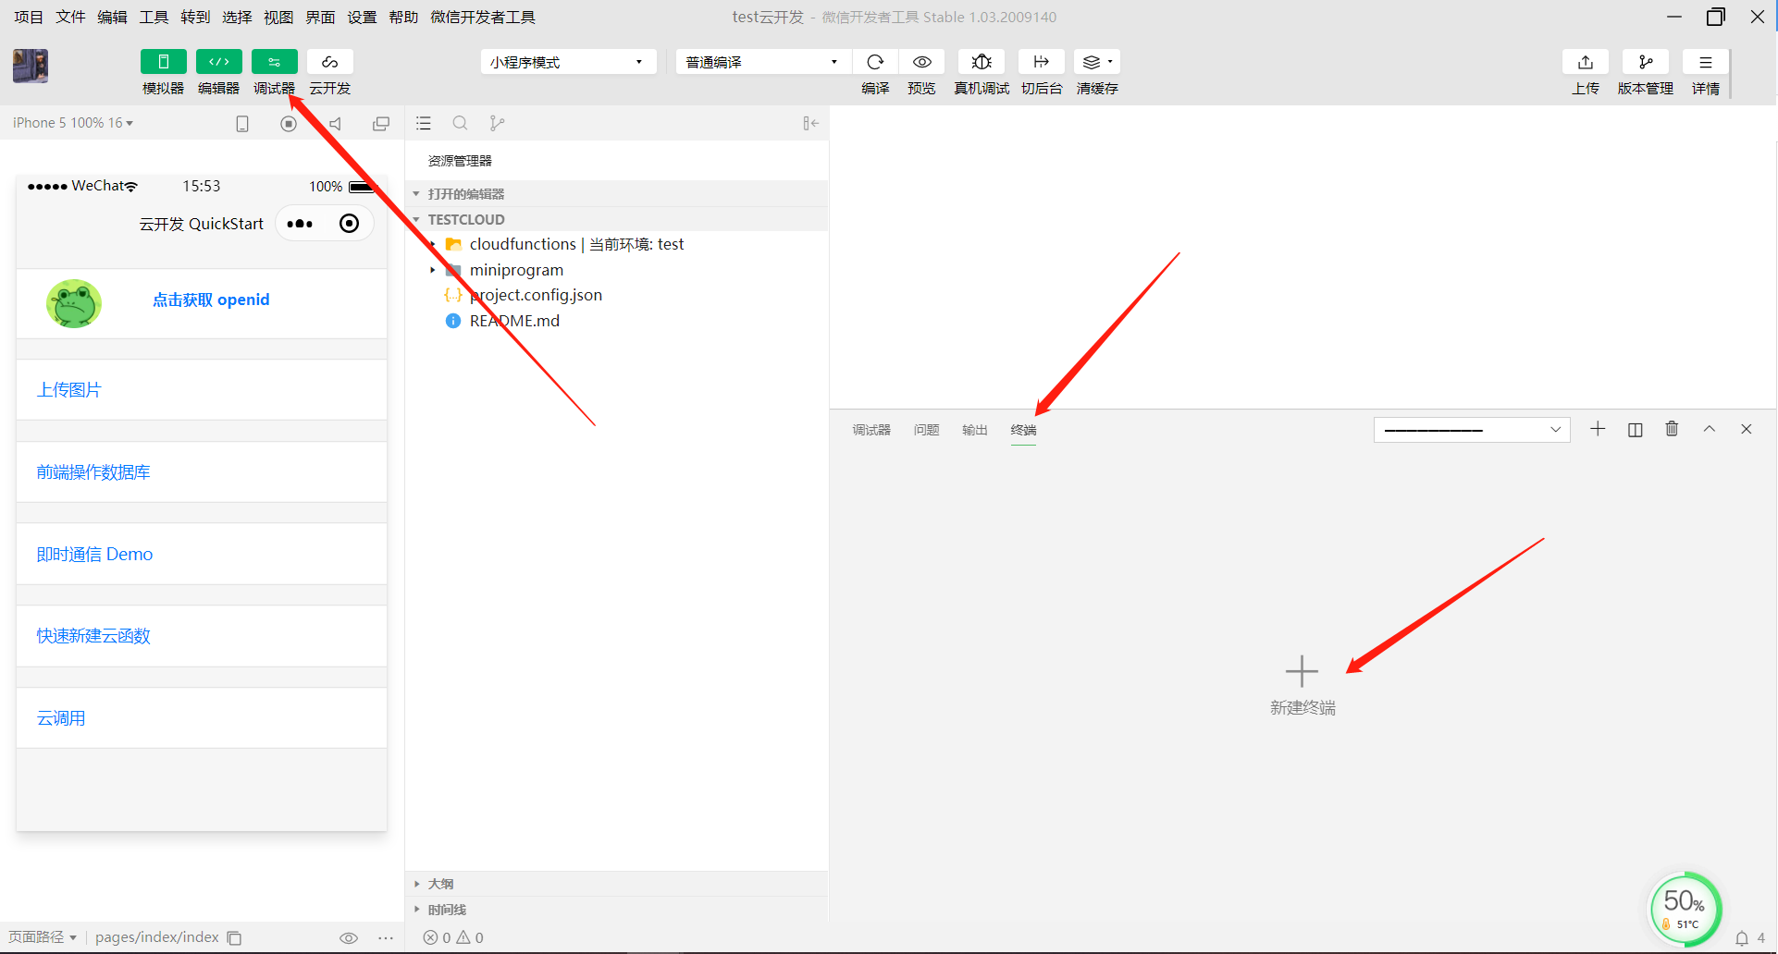Click the preview eye icon
Viewport: 1778px width, 954px height.
921,62
